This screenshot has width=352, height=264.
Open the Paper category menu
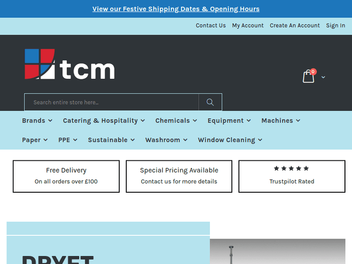coord(35,140)
